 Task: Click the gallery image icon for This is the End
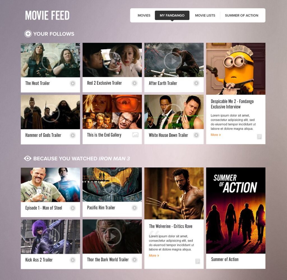[x=135, y=135]
